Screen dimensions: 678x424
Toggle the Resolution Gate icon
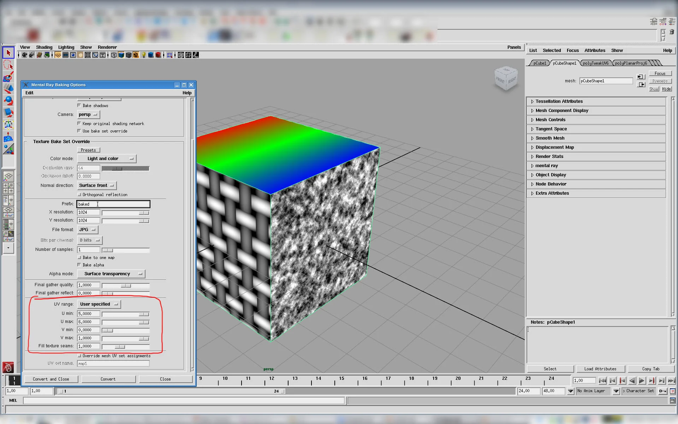pos(73,55)
